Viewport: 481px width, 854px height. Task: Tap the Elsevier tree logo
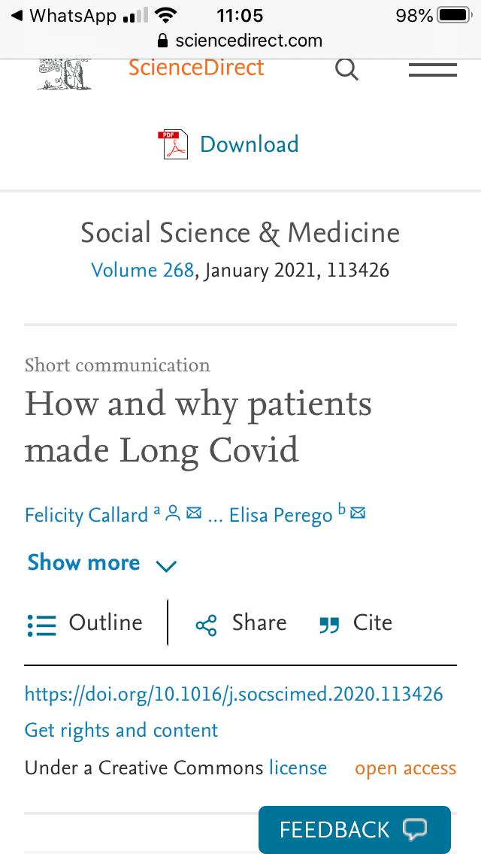click(65, 74)
